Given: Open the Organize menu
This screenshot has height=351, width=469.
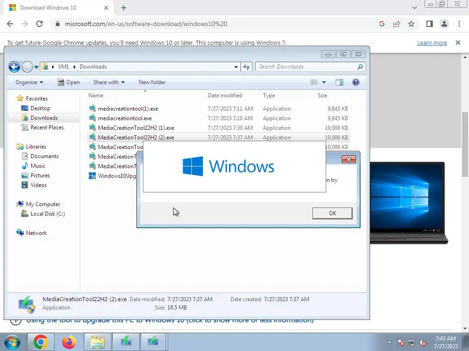Looking at the screenshot, I should coord(29,82).
